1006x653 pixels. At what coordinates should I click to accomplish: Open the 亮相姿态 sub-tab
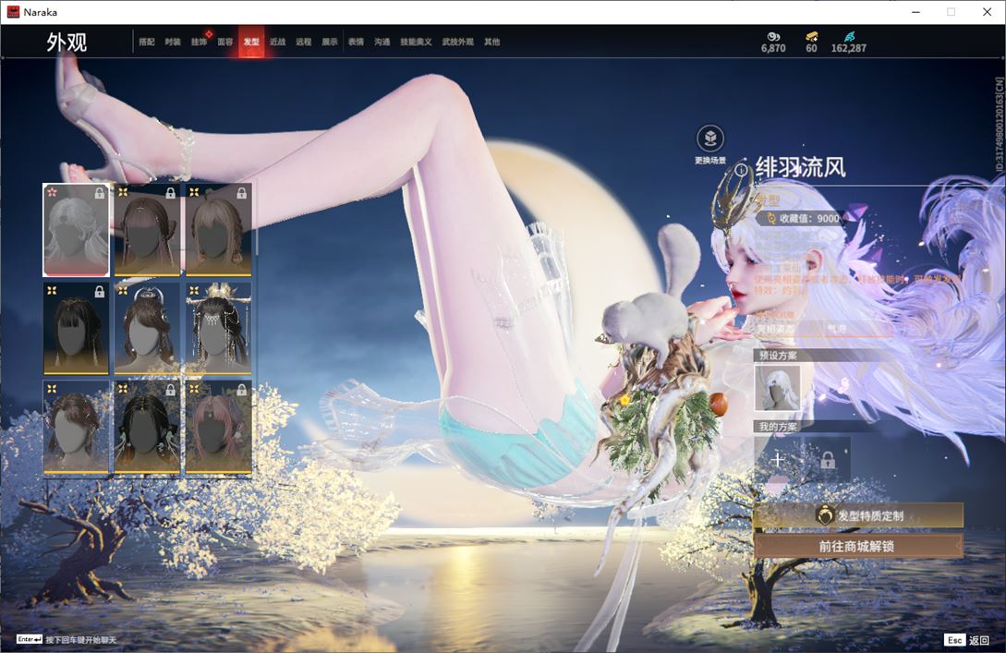[x=775, y=329]
